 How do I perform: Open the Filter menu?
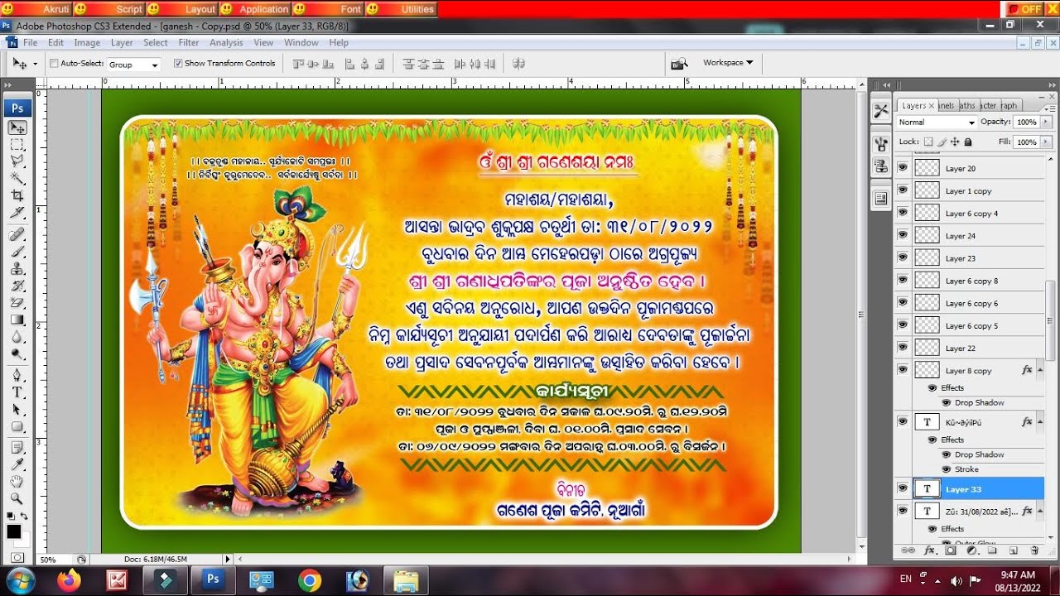tap(189, 43)
